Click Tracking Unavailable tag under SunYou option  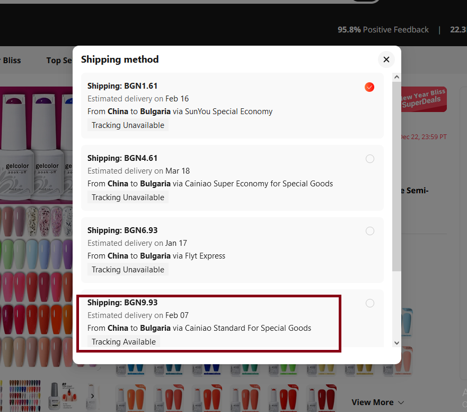point(128,125)
